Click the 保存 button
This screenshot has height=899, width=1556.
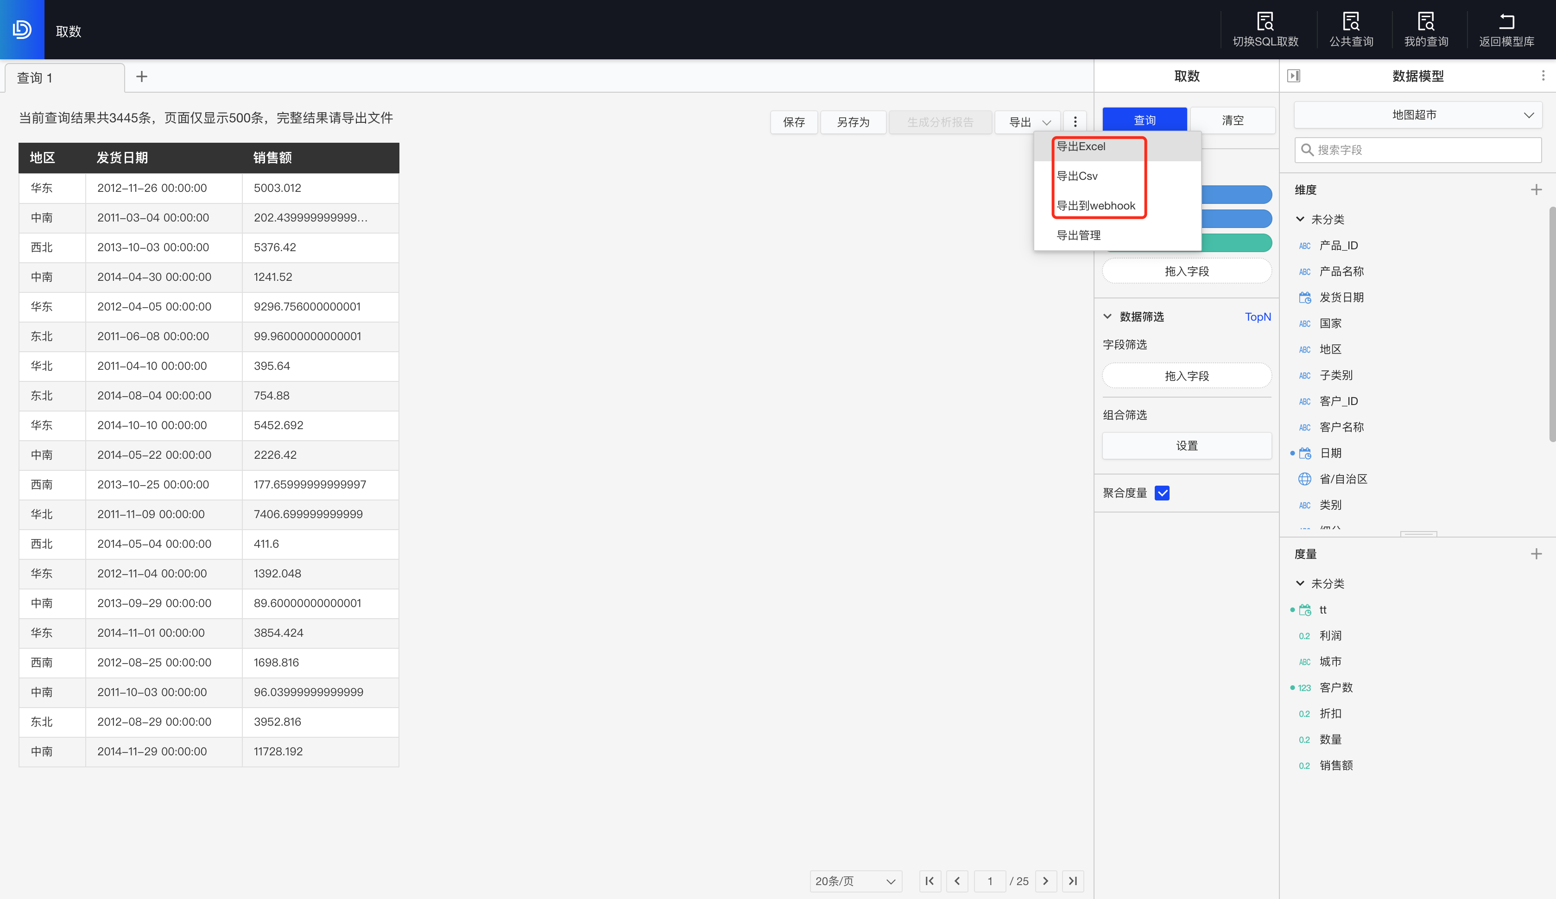tap(794, 122)
